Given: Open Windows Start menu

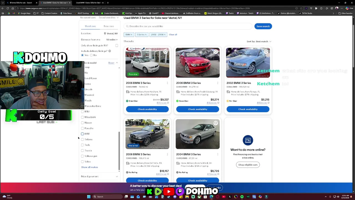Looking at the screenshot, I should click(89, 197).
